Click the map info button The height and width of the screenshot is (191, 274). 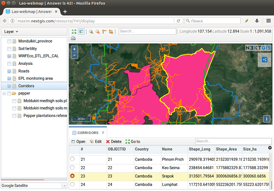click(267, 119)
